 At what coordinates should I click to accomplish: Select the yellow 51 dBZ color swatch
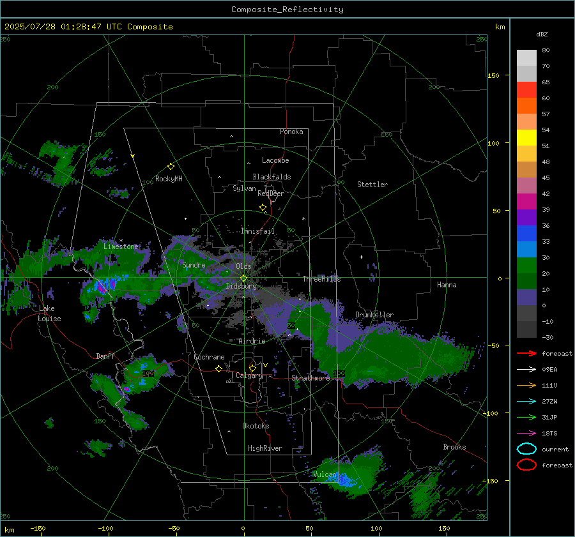526,137
